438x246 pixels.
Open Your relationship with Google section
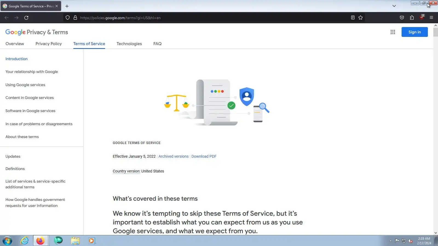pos(32,72)
